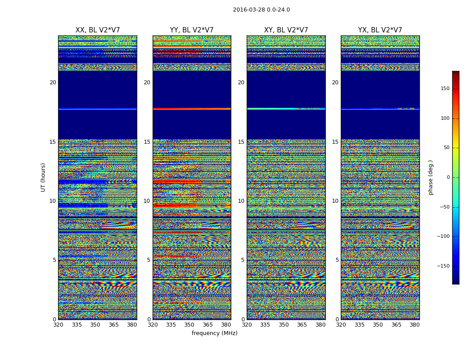Screen dimensions: 466x355
Task: Click the 0 hour tick of YX panel
Action: [337, 319]
